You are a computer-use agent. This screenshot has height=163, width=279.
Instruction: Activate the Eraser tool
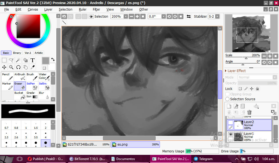pyautogui.click(x=20, y=86)
